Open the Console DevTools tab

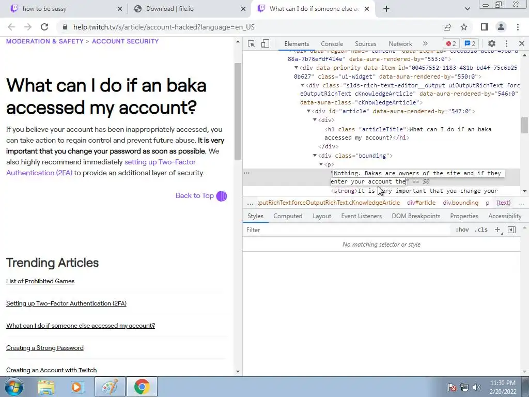click(x=332, y=43)
